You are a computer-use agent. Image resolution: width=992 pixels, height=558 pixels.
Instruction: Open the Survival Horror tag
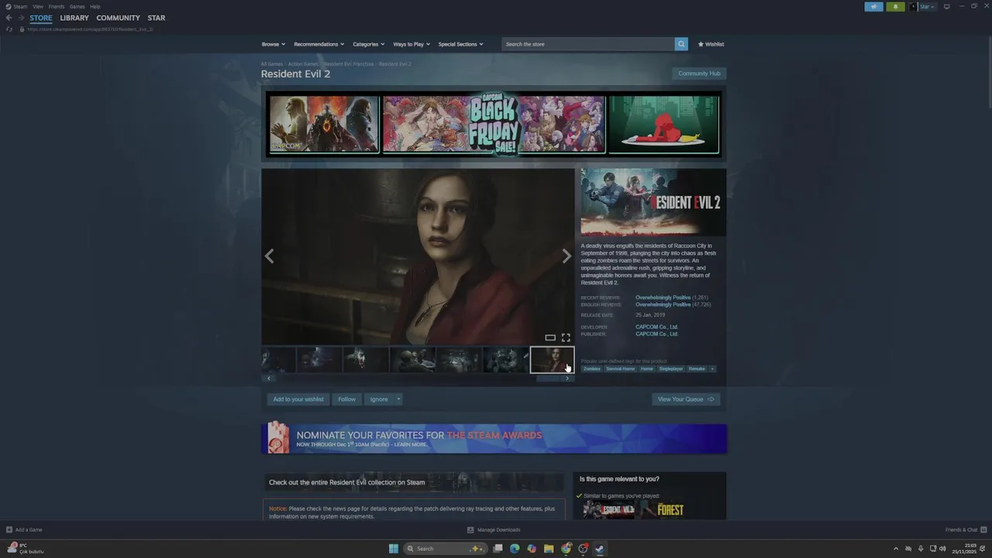(x=620, y=369)
